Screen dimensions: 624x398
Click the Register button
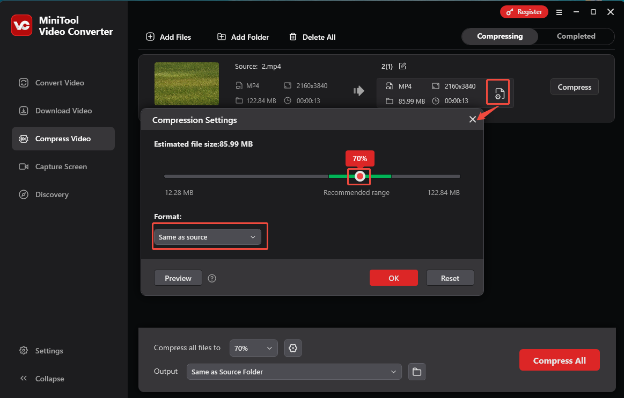524,12
